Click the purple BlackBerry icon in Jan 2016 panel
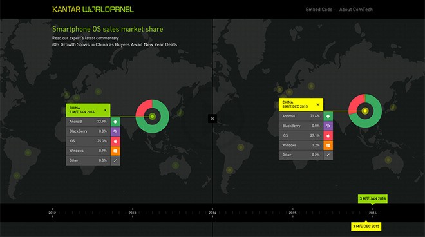Screen dimensions: 425x237 (115, 131)
